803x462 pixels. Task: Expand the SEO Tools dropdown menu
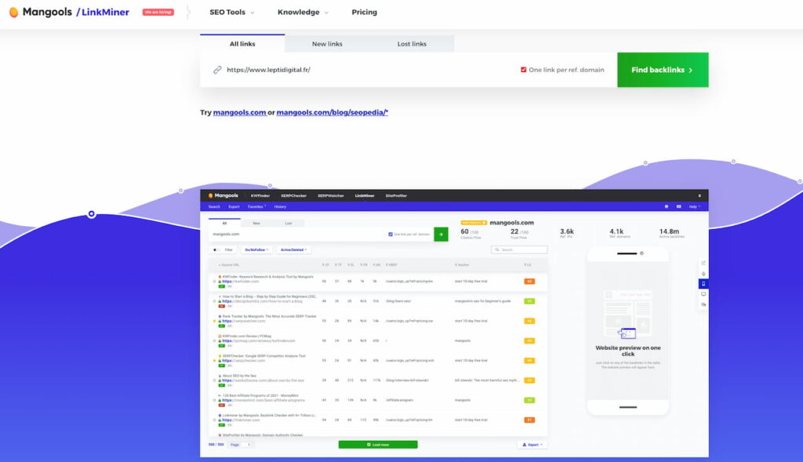(231, 13)
